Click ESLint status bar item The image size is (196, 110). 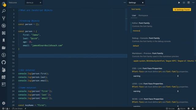click(x=182, y=109)
